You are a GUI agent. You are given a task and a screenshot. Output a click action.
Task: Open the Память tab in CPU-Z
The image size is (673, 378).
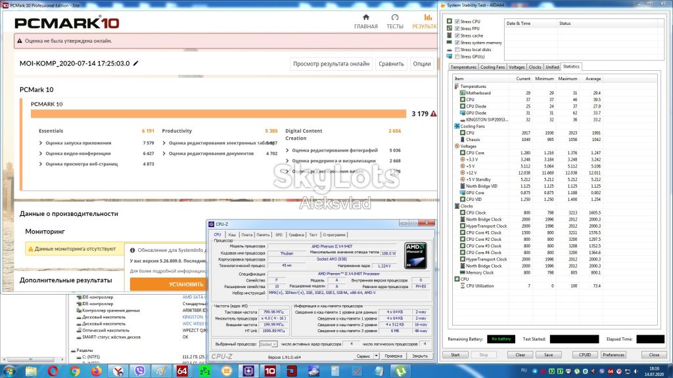click(263, 235)
